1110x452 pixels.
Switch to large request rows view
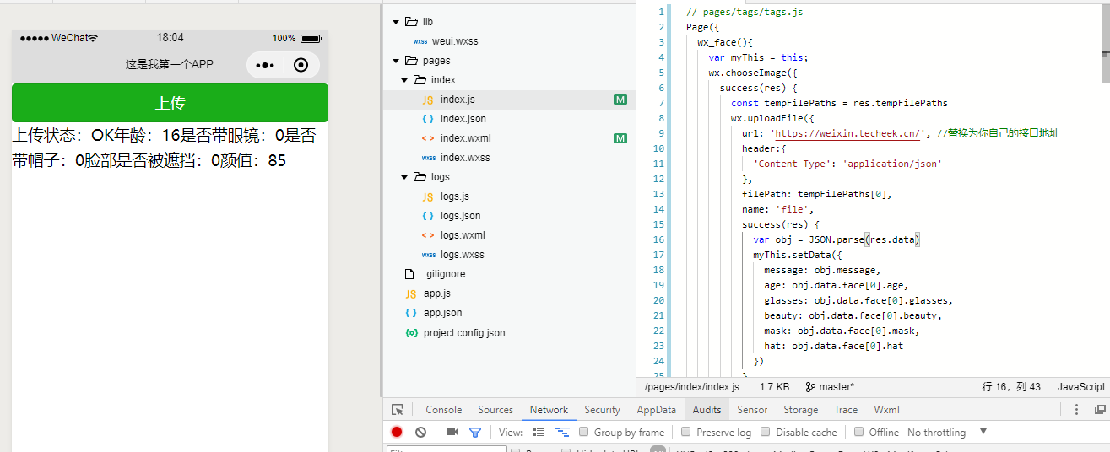(x=539, y=432)
